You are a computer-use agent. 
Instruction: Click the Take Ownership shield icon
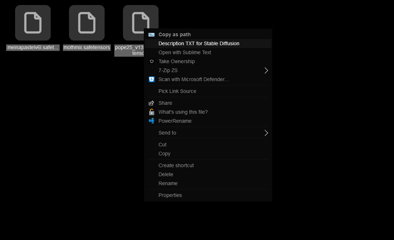(151, 61)
